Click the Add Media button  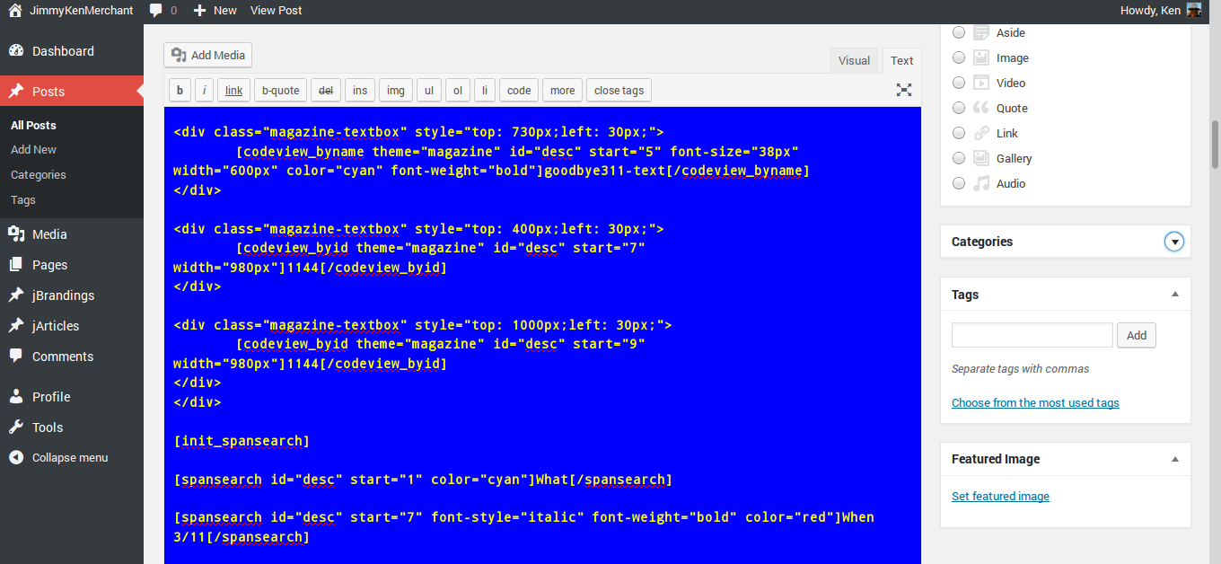207,56
